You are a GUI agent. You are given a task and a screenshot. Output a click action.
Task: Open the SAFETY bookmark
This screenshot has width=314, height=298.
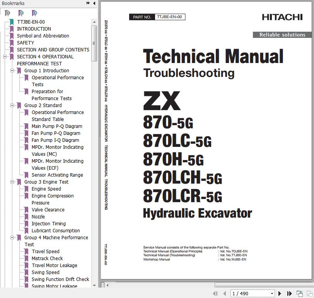[x=26, y=43]
